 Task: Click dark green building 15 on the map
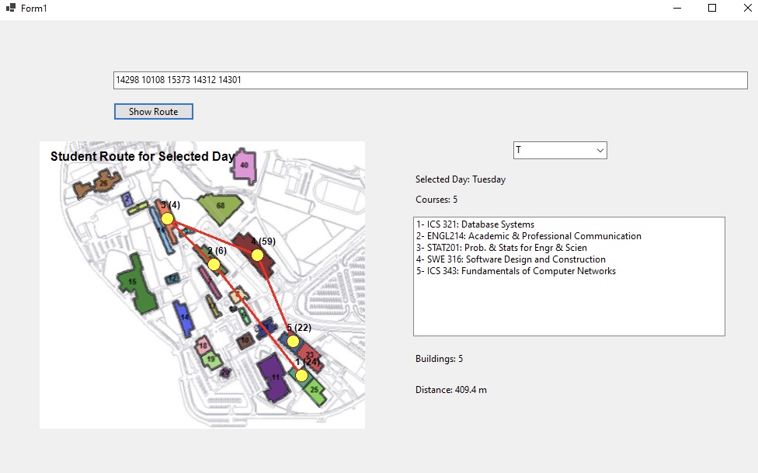click(x=137, y=283)
